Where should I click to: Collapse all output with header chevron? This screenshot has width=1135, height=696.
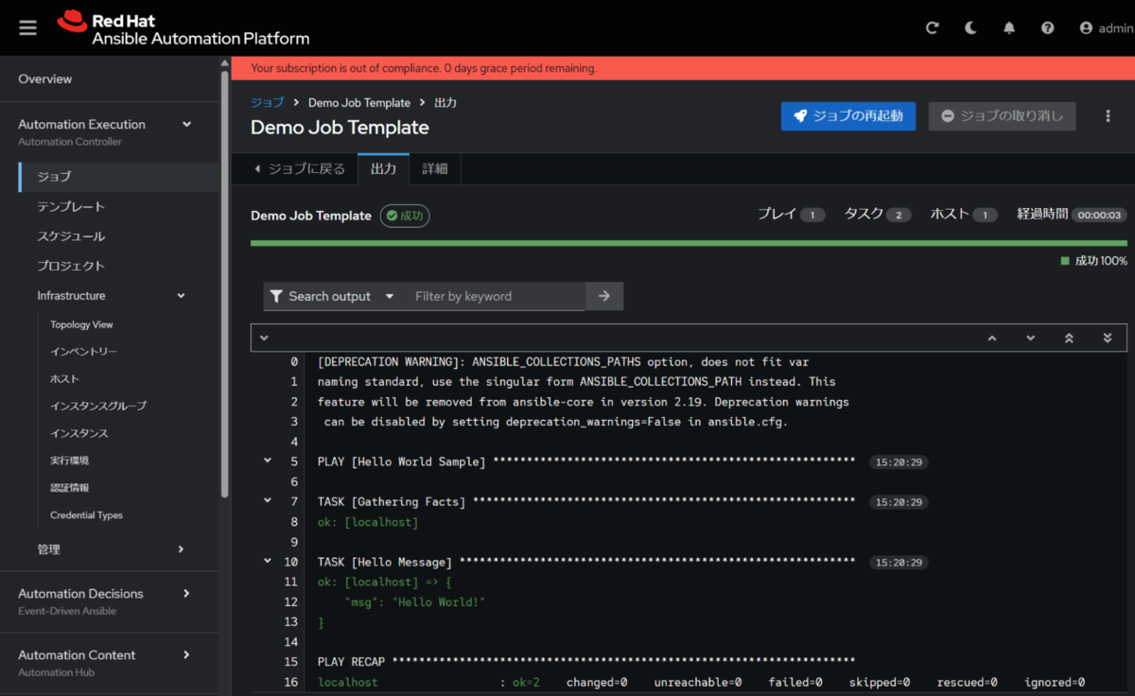click(x=264, y=338)
